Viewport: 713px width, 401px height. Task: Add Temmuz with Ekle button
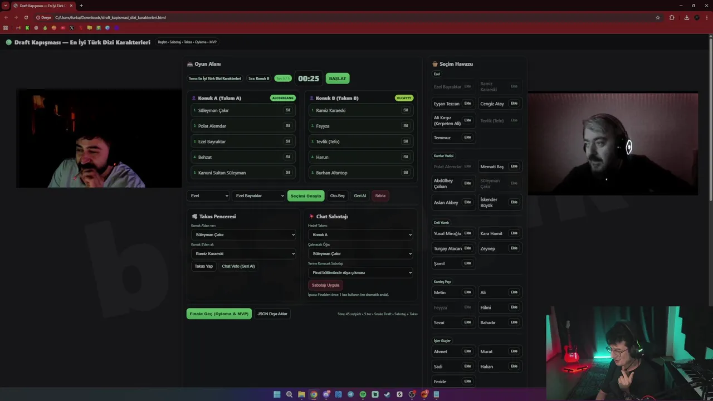tap(468, 138)
